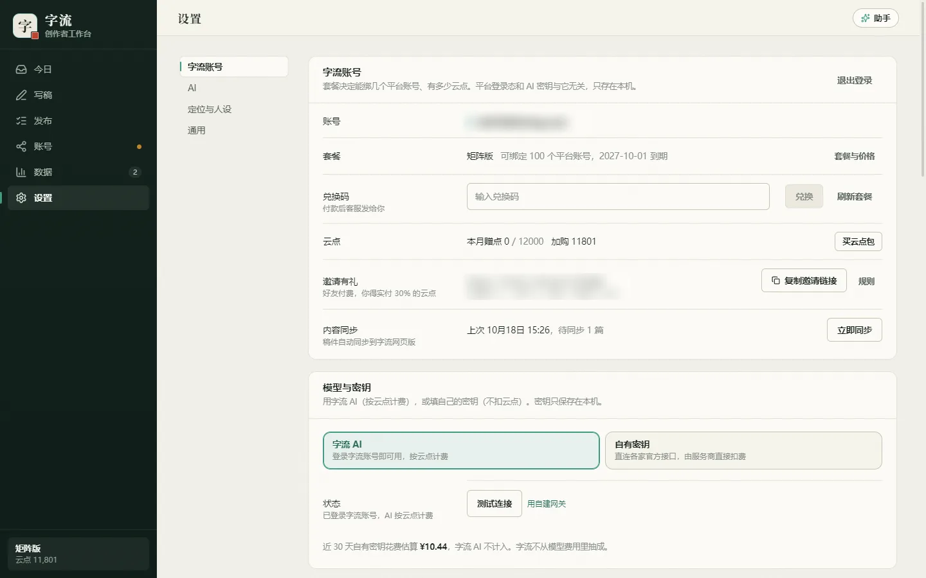
Task: Click the 上次 10月18日 15:26 sync text
Action: [508, 330]
